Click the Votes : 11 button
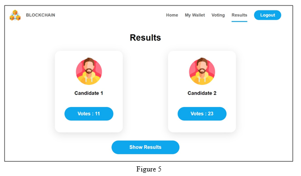Viewport: 301px width, 176px height. pos(89,114)
